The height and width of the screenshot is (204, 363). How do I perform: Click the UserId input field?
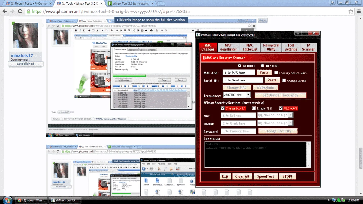[238, 123]
